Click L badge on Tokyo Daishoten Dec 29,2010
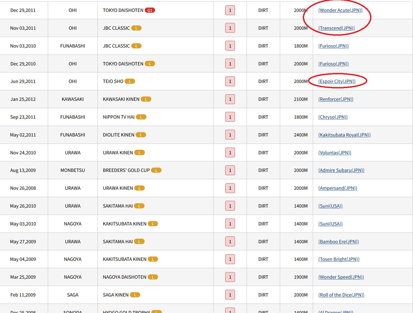Screen dimensions: 413x313 coord(150,64)
